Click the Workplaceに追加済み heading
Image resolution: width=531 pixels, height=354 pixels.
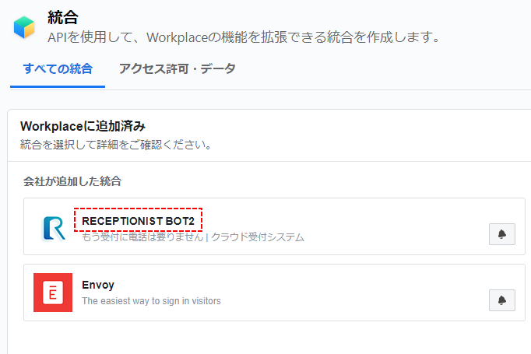click(83, 126)
